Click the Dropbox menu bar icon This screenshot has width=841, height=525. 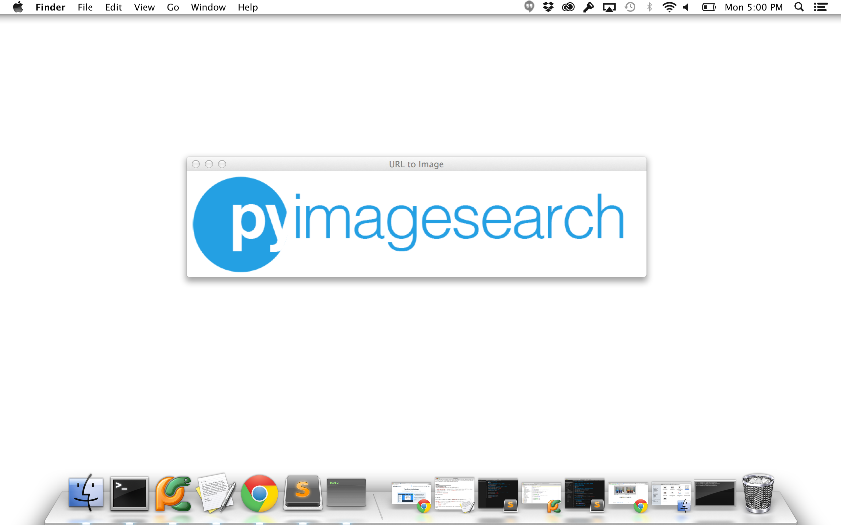pyautogui.click(x=548, y=7)
